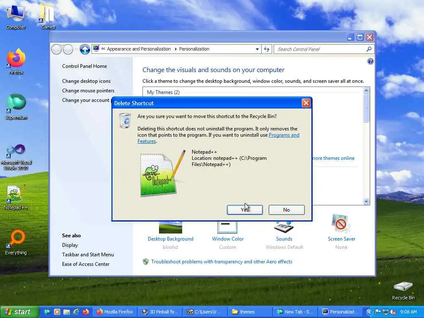
Task: Click the Screen Saver disabled icon
Action: point(341,224)
